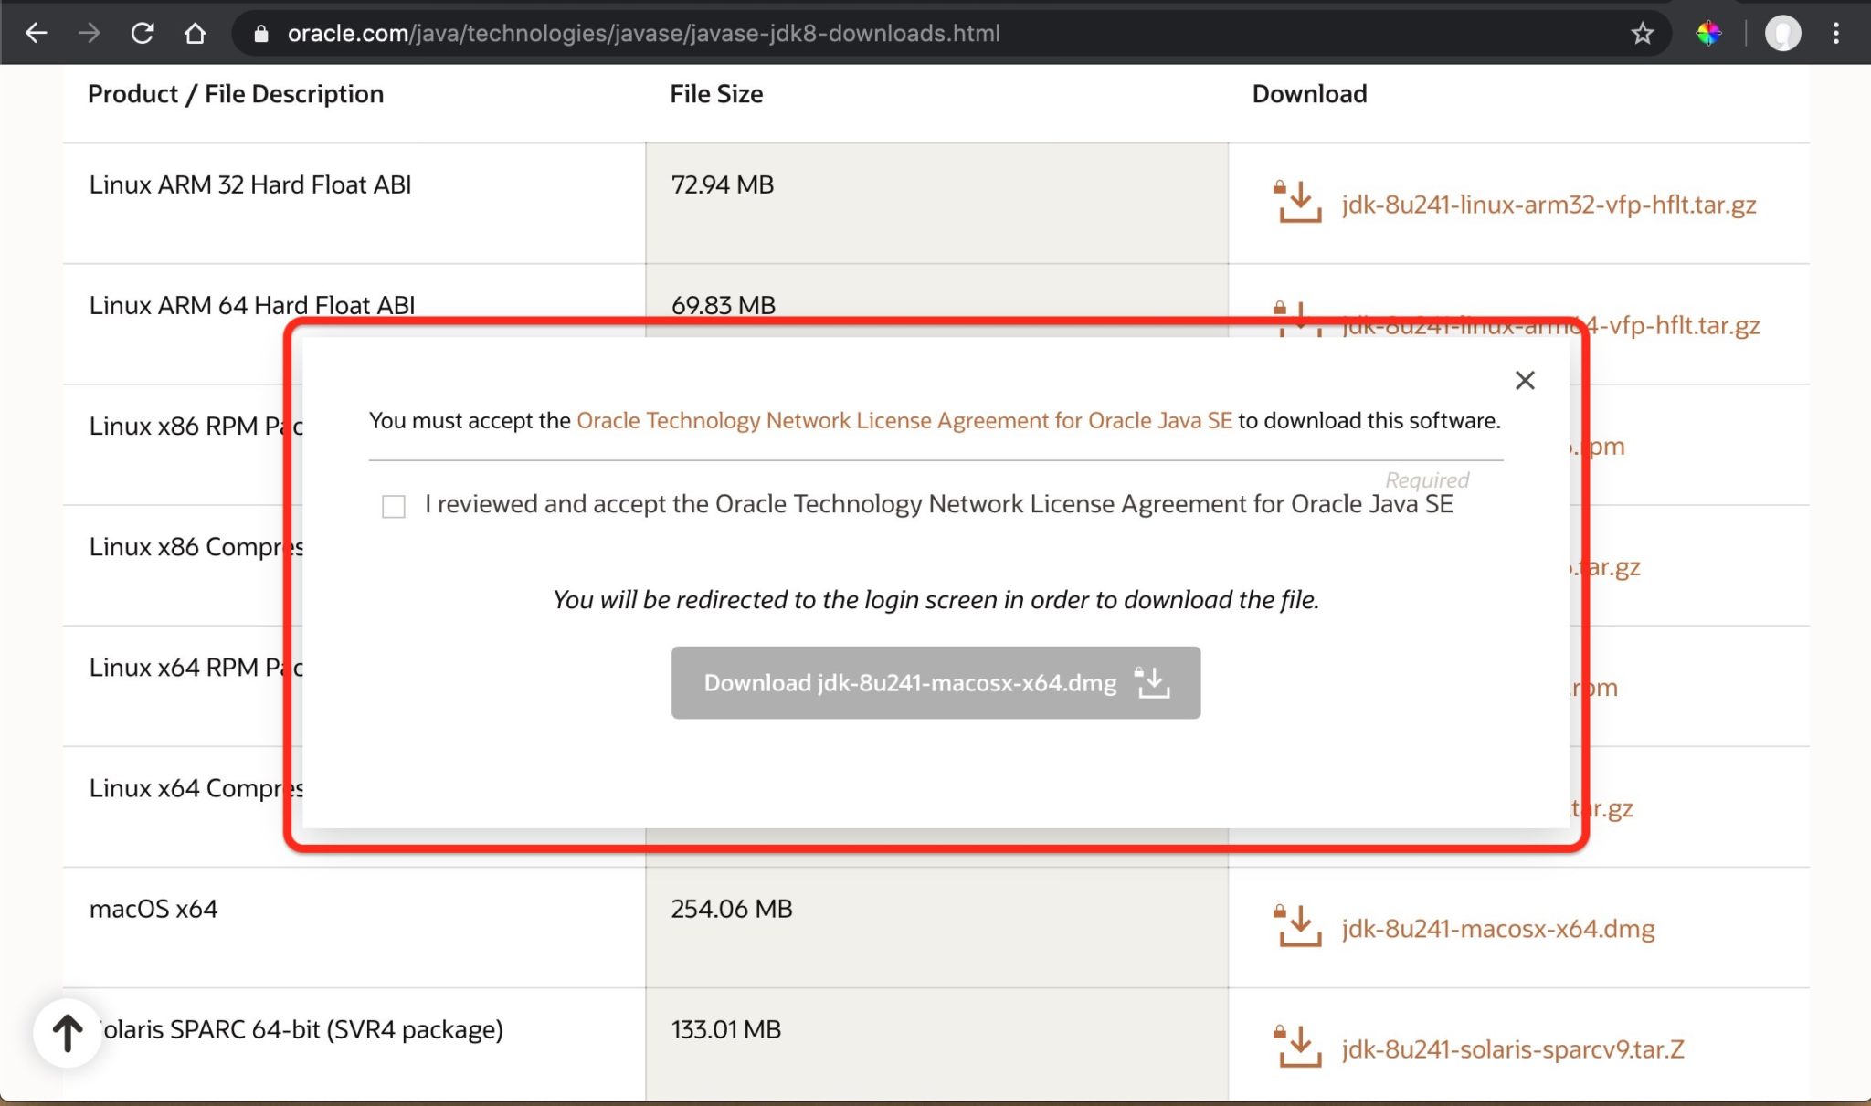Download jdk-8u241-solaris-sparcv9.tar.Z link

pyautogui.click(x=1513, y=1049)
